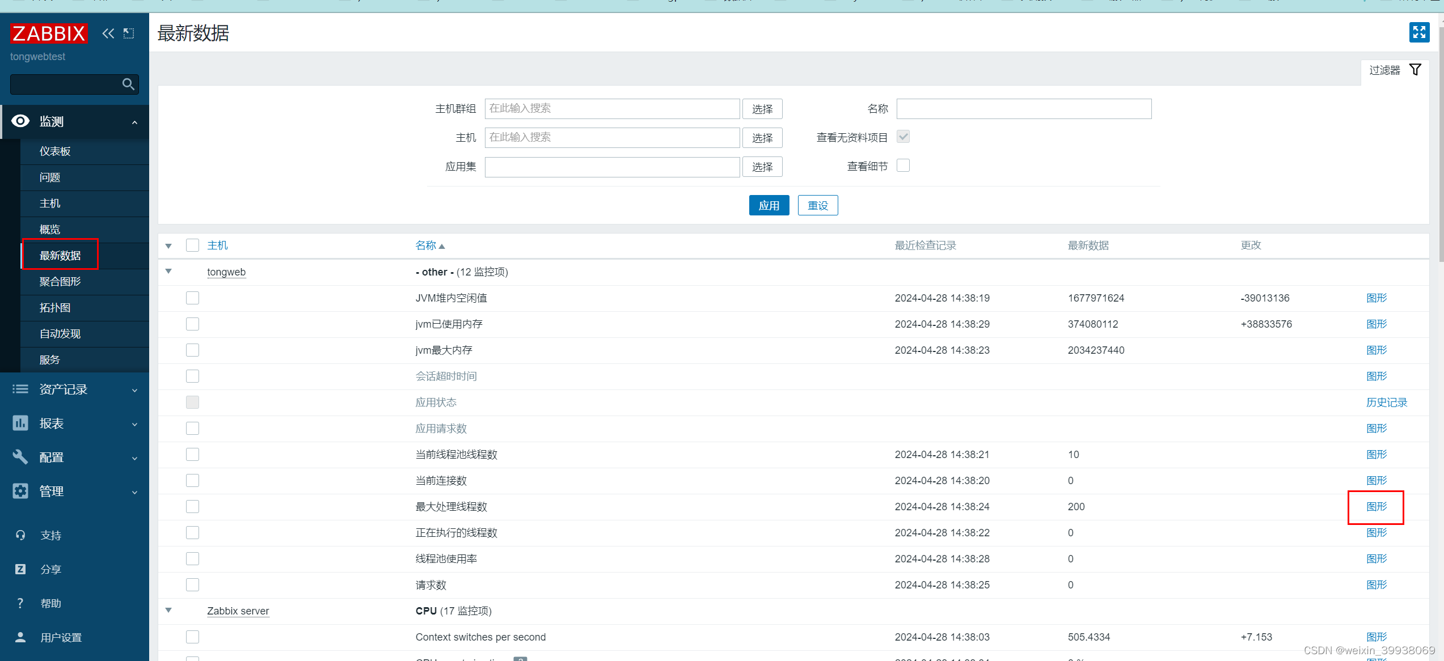1444x661 pixels.
Task: Collapse the 监测 menu section
Action: [x=134, y=122]
